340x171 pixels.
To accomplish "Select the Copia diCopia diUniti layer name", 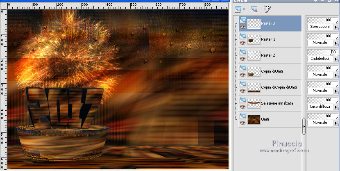I will point(279,87).
